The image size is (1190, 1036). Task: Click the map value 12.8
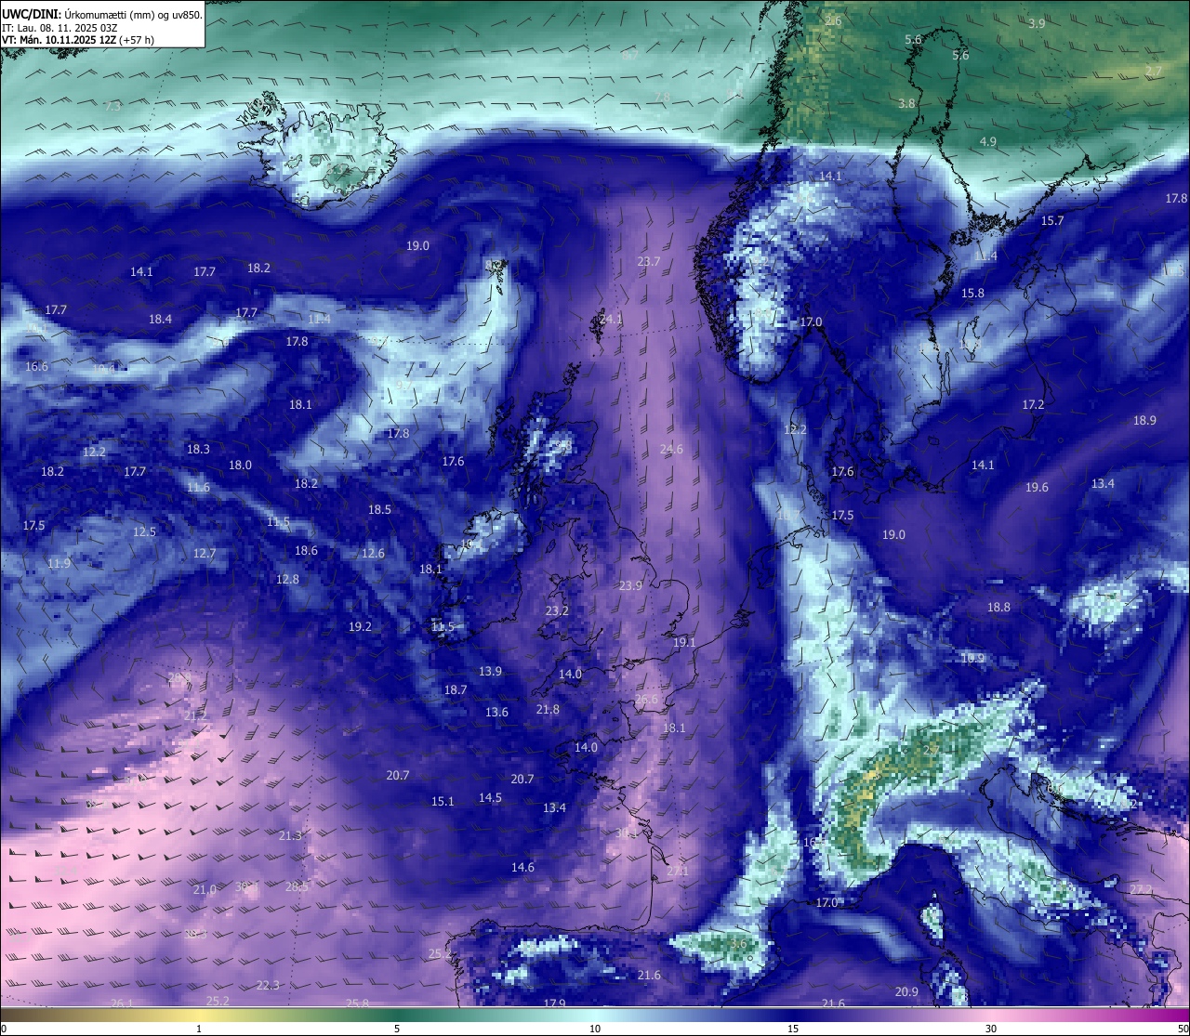[287, 579]
